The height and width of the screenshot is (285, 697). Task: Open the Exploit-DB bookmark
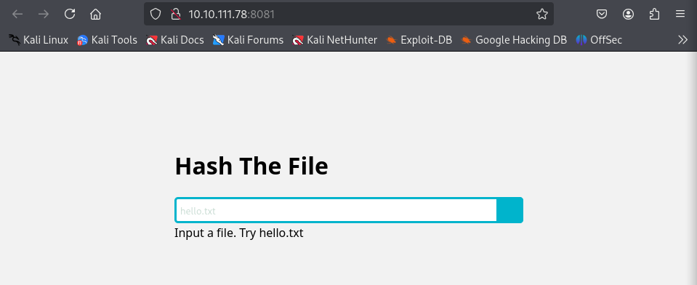tap(419, 40)
